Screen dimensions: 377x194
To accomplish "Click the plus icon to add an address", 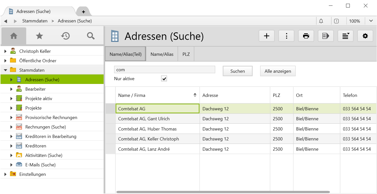I will click(x=267, y=36).
